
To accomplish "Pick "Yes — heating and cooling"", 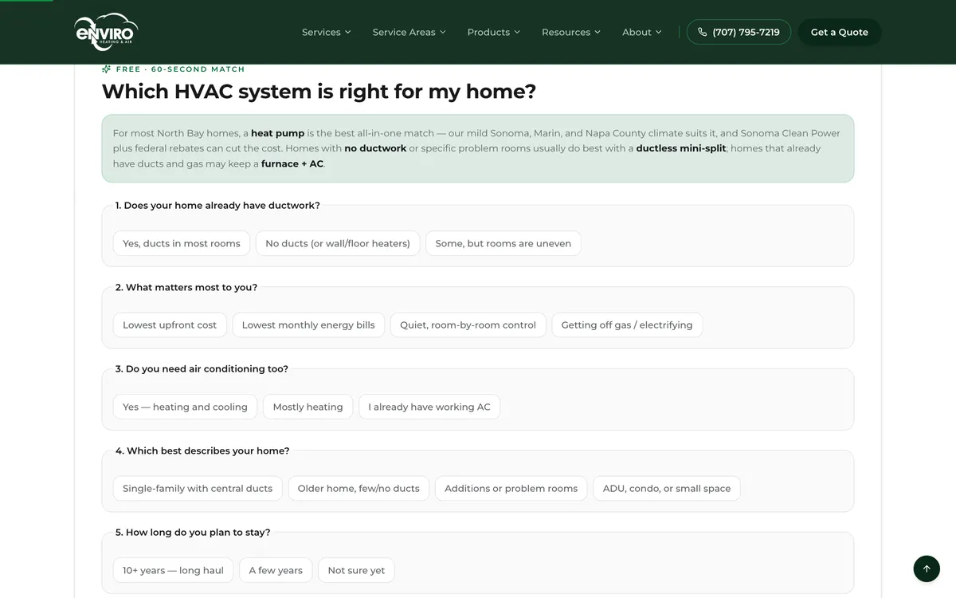I will (x=185, y=407).
